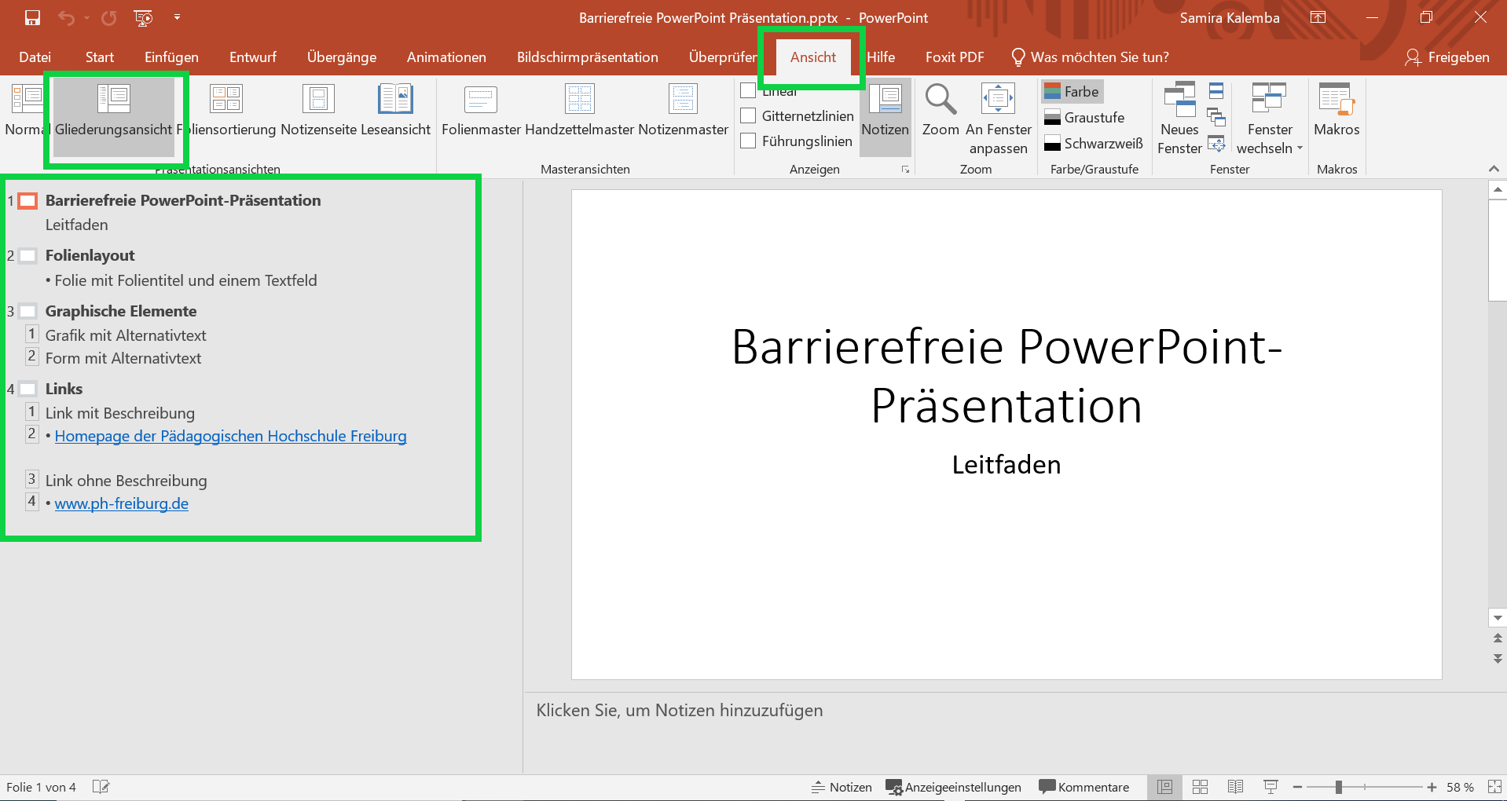Open the Datei menu
Viewport: 1507px width, 801px height.
pos(35,57)
